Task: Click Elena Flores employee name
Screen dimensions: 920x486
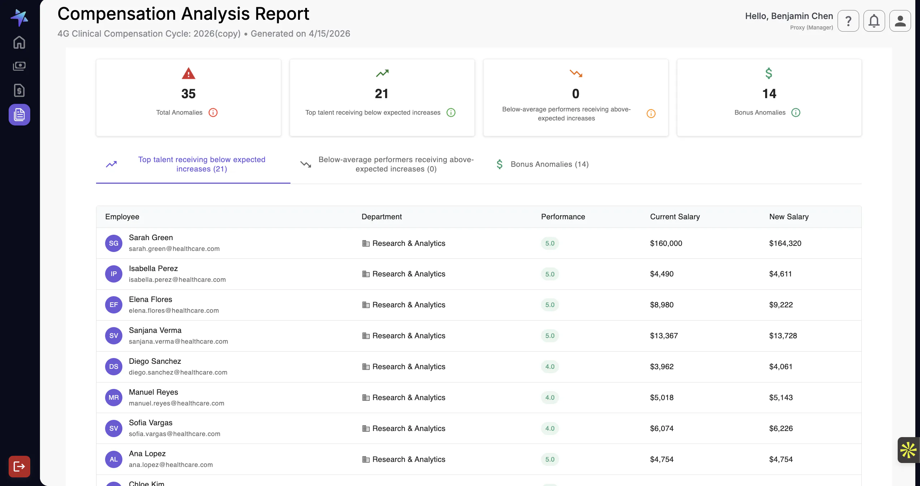Action: point(150,299)
